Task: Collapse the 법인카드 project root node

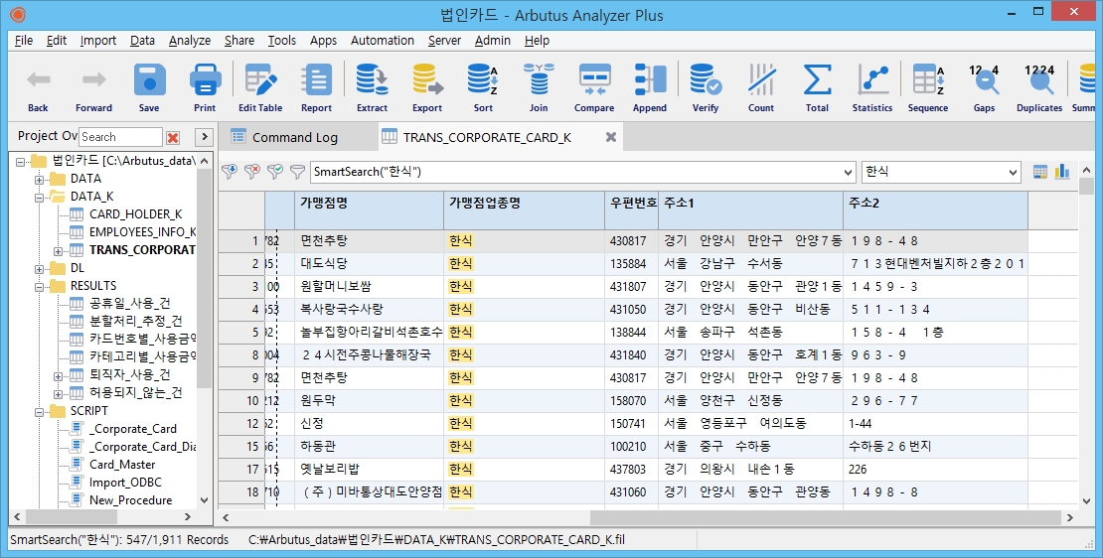Action: pyautogui.click(x=20, y=161)
